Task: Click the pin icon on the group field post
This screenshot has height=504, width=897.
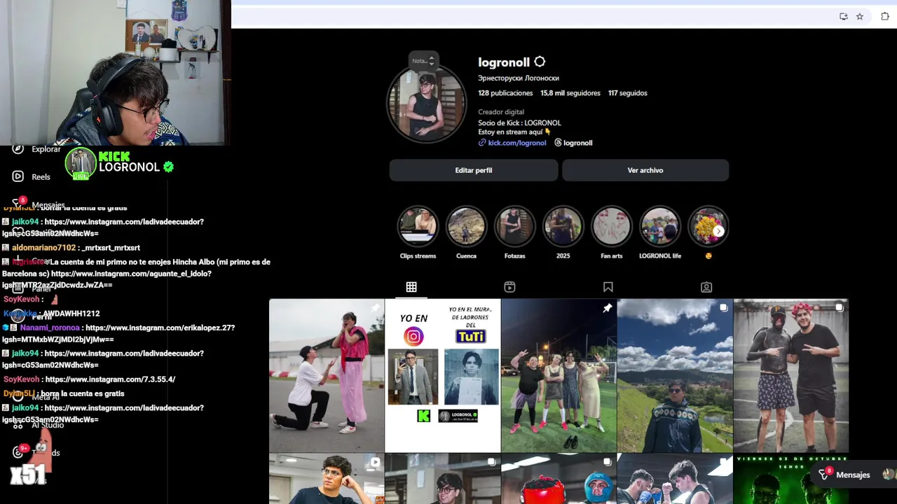Action: coord(608,308)
